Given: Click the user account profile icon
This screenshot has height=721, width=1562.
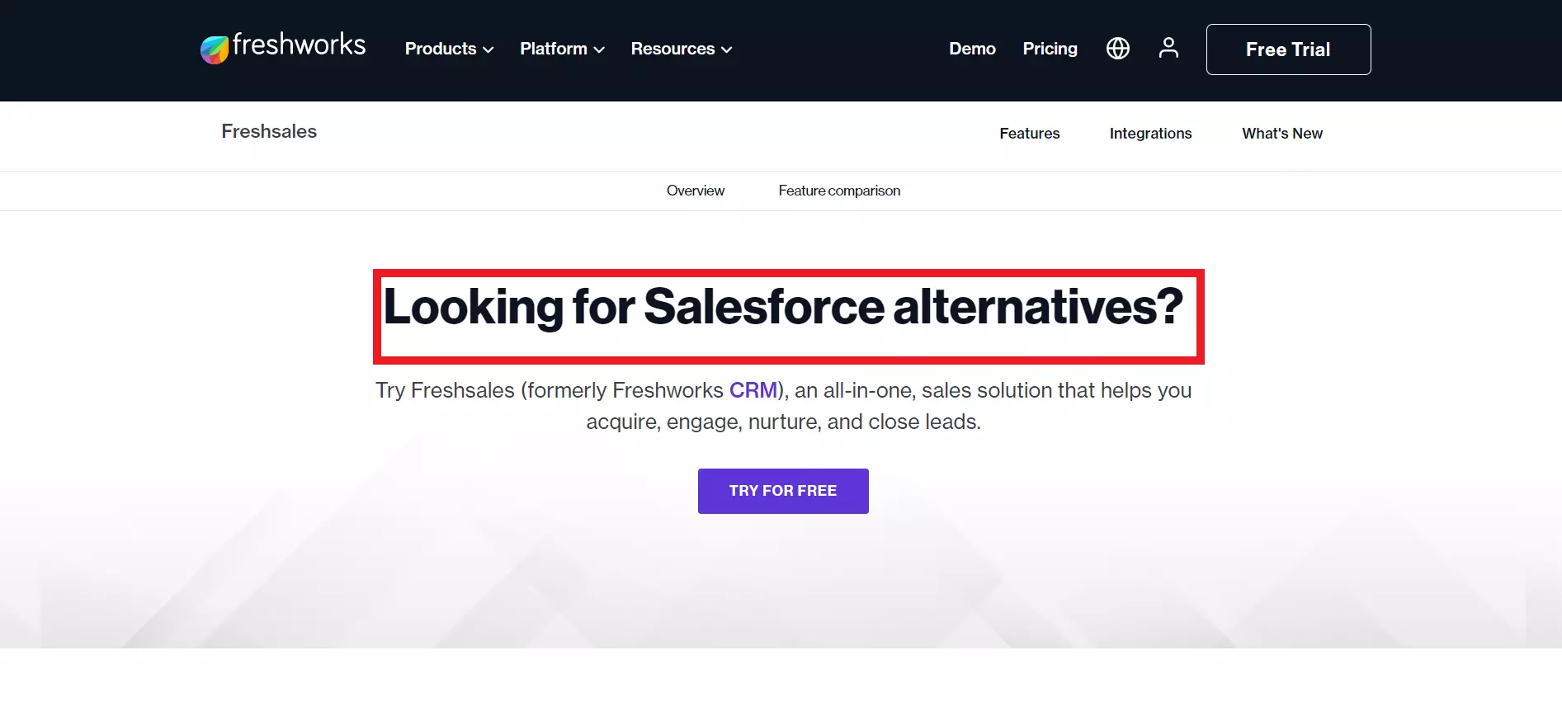Looking at the screenshot, I should tap(1168, 48).
